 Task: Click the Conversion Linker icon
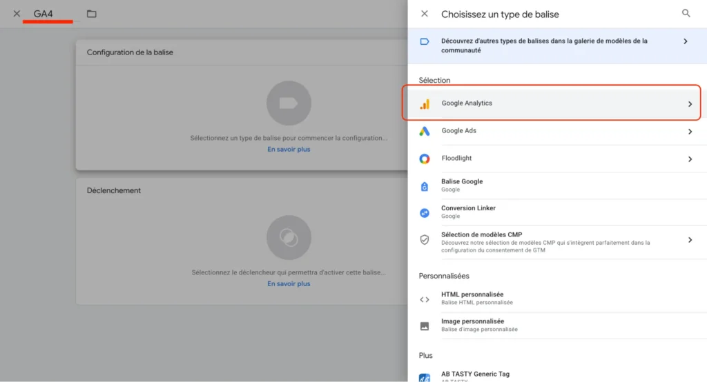click(425, 212)
